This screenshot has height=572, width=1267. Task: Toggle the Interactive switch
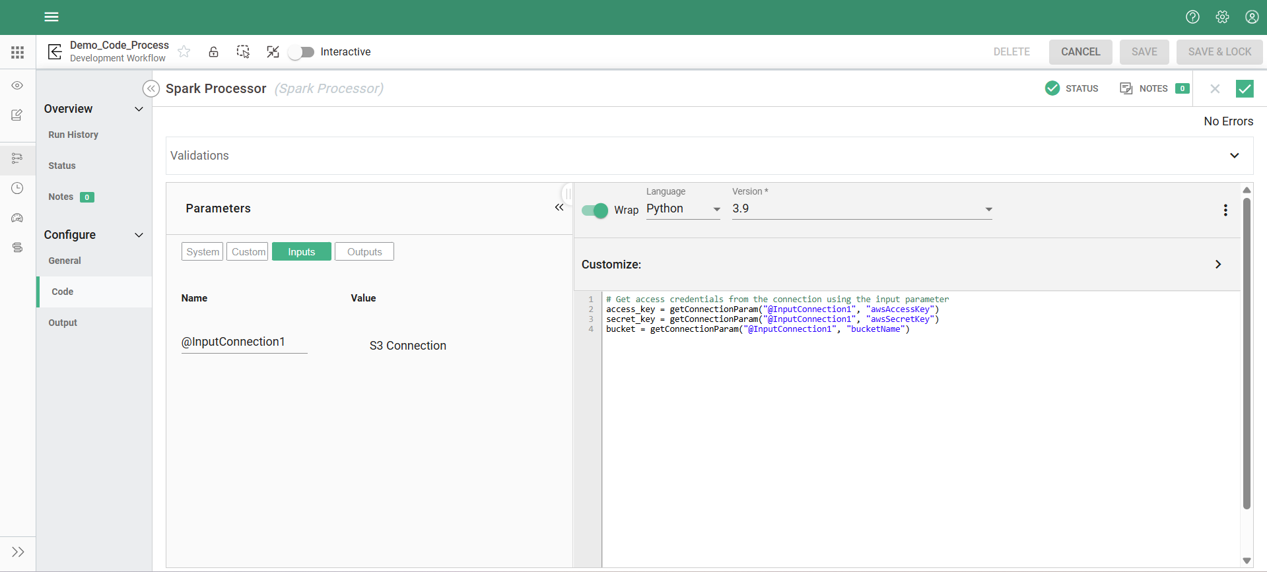click(302, 52)
